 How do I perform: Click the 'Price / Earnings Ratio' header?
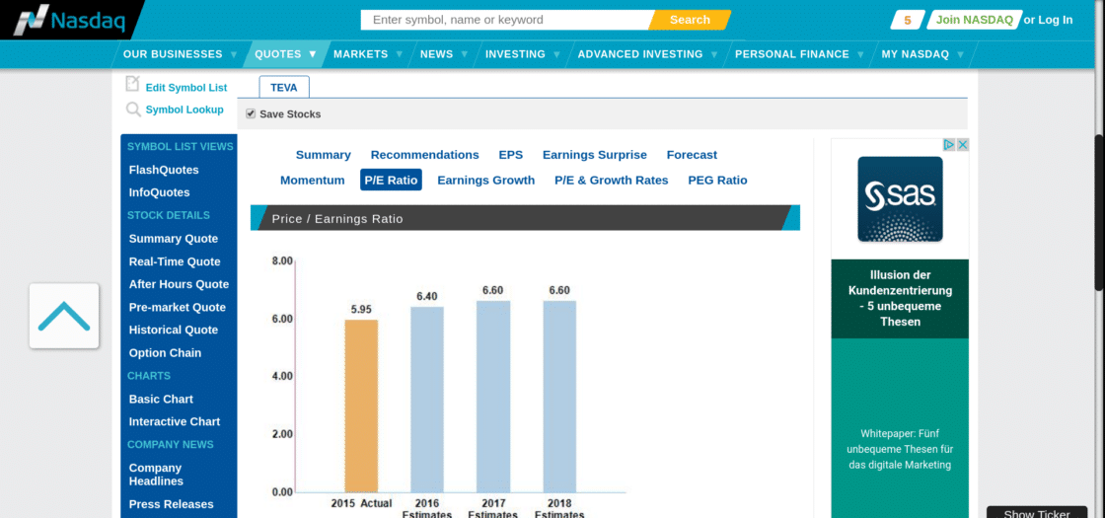(x=525, y=218)
